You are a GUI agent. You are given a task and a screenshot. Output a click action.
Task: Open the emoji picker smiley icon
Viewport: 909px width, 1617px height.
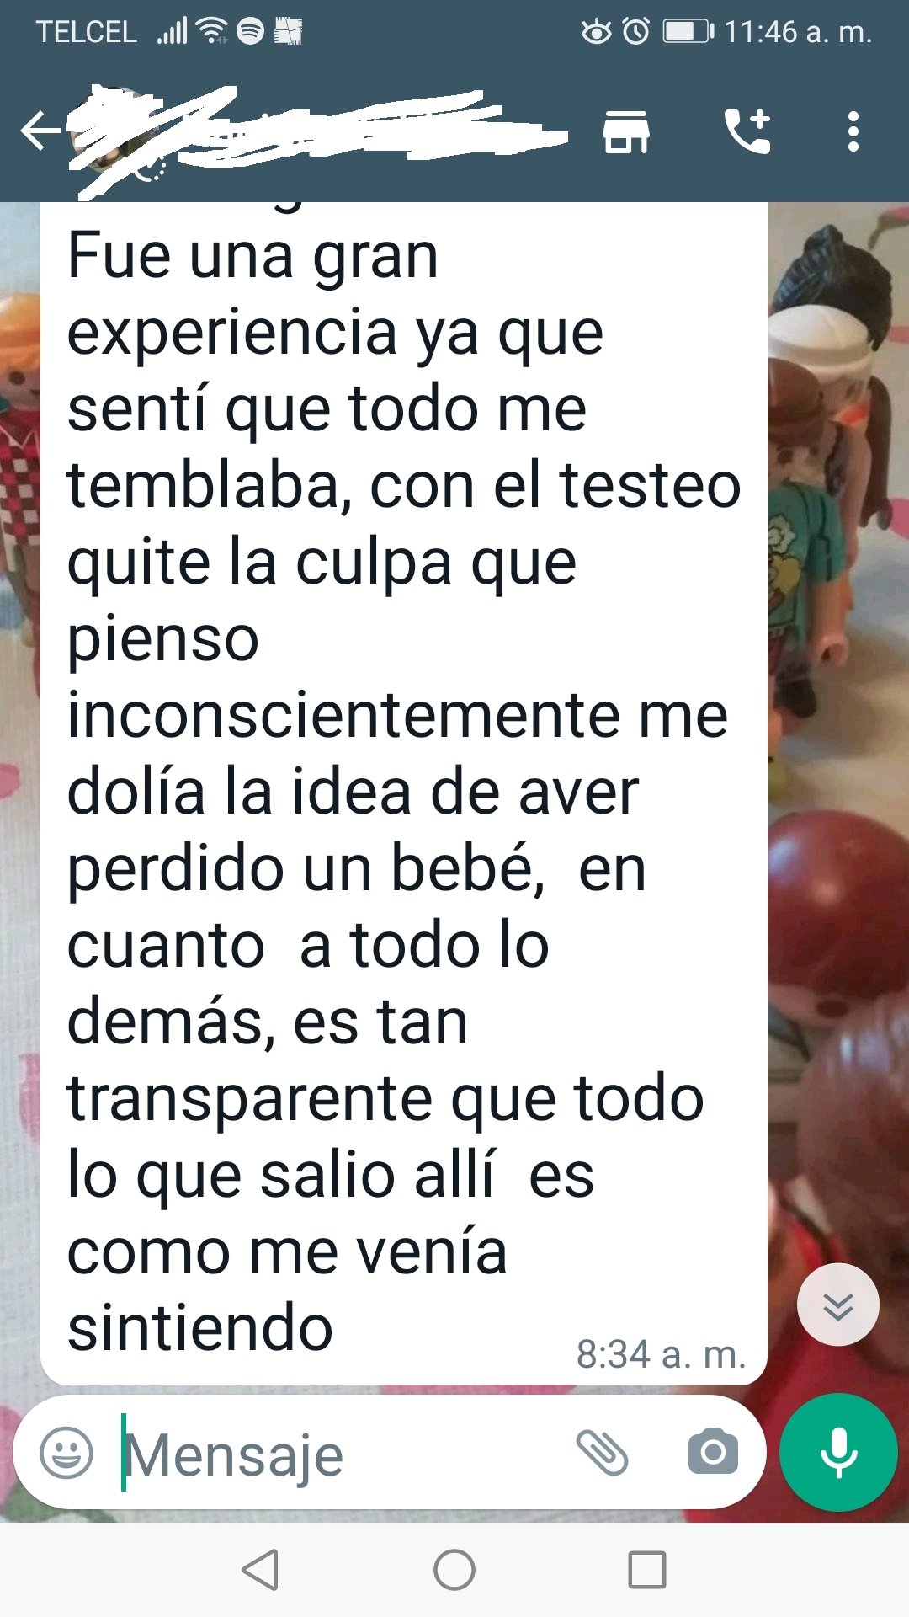coord(66,1453)
